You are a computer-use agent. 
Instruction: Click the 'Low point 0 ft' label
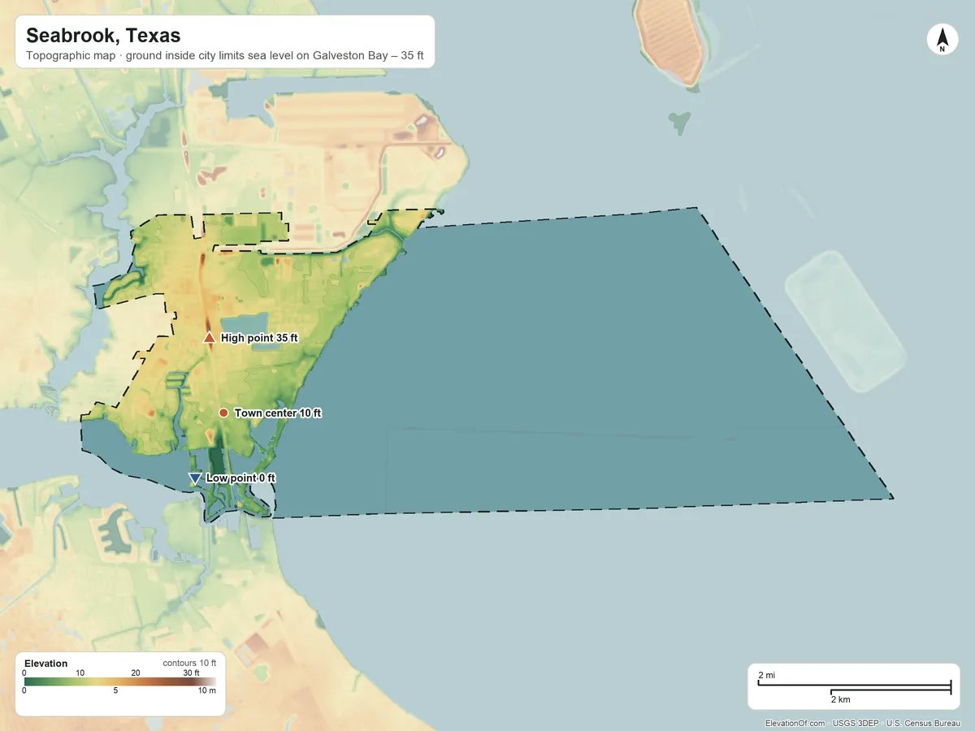pyautogui.click(x=240, y=478)
